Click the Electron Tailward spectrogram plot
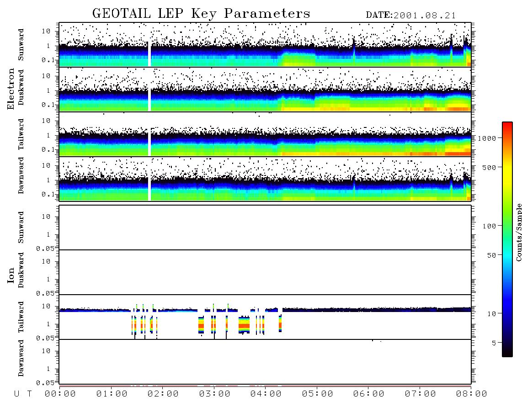The height and width of the screenshot is (402, 522). 265,134
